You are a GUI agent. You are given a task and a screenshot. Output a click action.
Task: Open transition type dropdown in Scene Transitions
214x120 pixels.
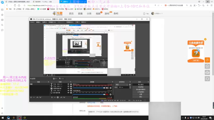121,85
